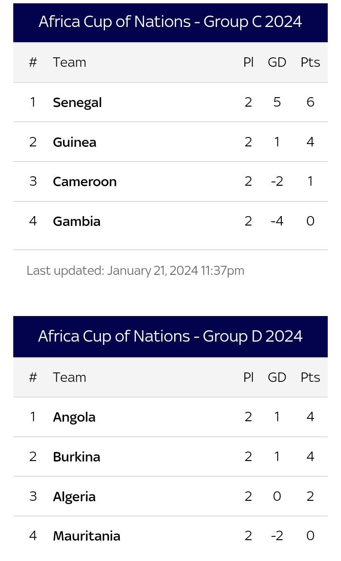This screenshot has height=561, width=341.
Task: Click Gambia's -4 goal difference value
Action: click(277, 221)
